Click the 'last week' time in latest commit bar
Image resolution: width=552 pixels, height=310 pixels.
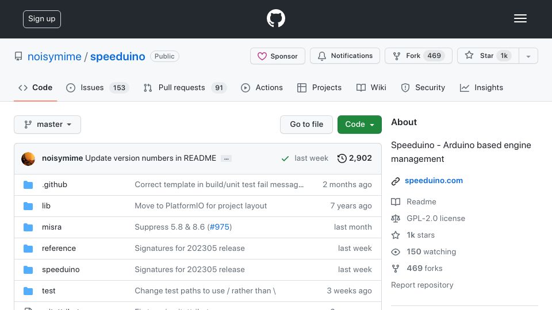(311, 158)
